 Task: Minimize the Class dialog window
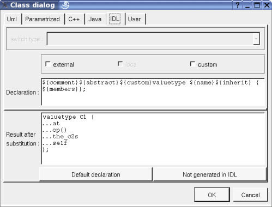[247, 5]
